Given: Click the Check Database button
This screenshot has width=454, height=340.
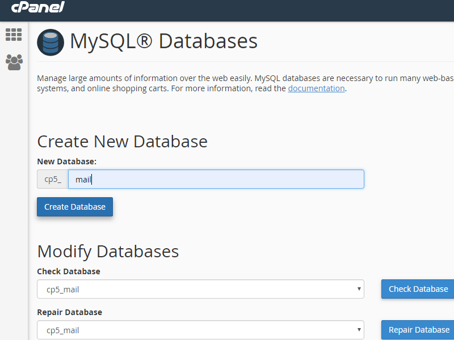Looking at the screenshot, I should [417, 289].
